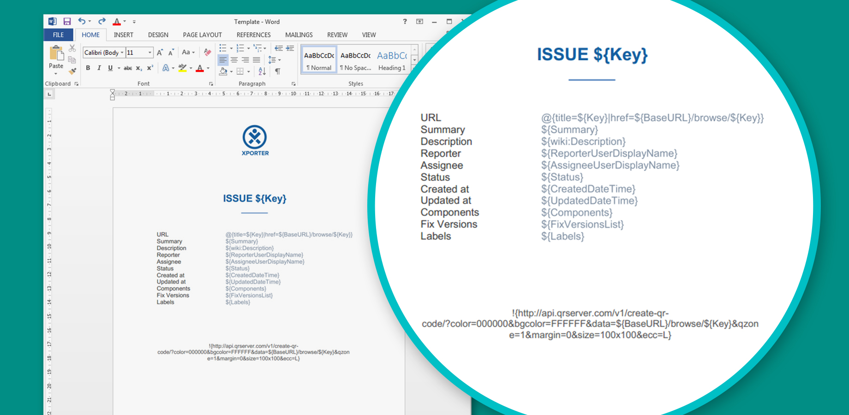Screen dimensions: 849x415
Task: Center align the text
Action: pos(234,60)
